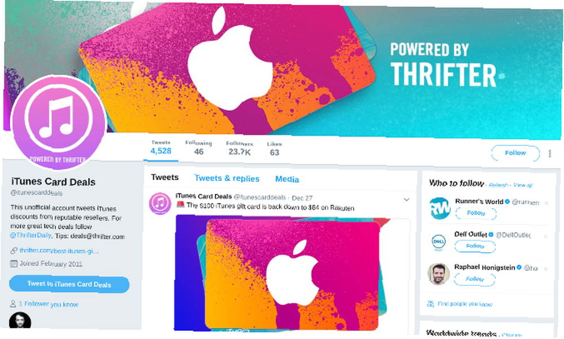The width and height of the screenshot is (564, 339).
Task: Follow the iTunes Card Deals account
Action: pos(515,153)
